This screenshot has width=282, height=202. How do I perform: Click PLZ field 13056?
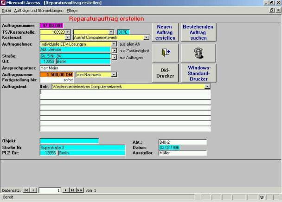48,153
